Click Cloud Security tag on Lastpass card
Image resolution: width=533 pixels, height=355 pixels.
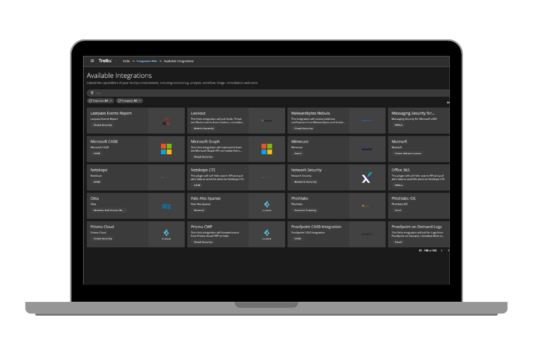pos(103,125)
